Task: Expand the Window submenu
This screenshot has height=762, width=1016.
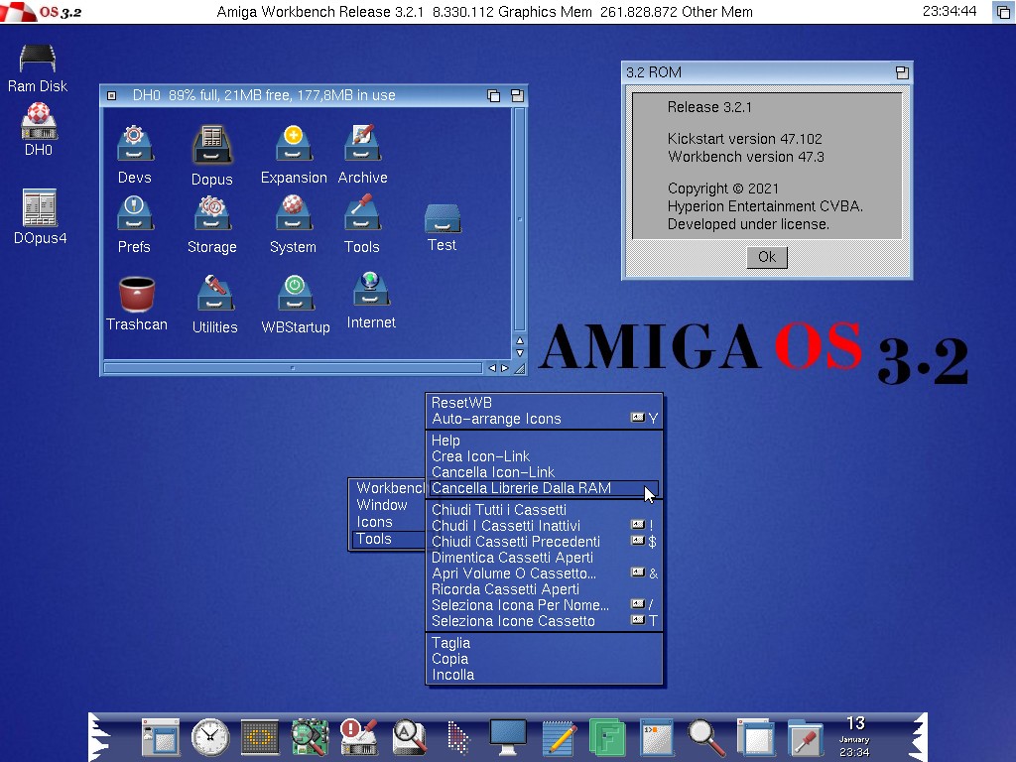Action: tap(382, 505)
